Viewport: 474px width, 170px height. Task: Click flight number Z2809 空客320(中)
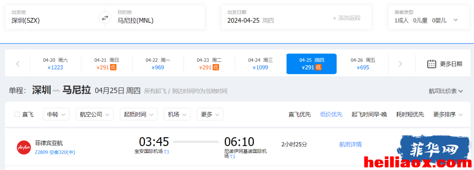(55, 152)
